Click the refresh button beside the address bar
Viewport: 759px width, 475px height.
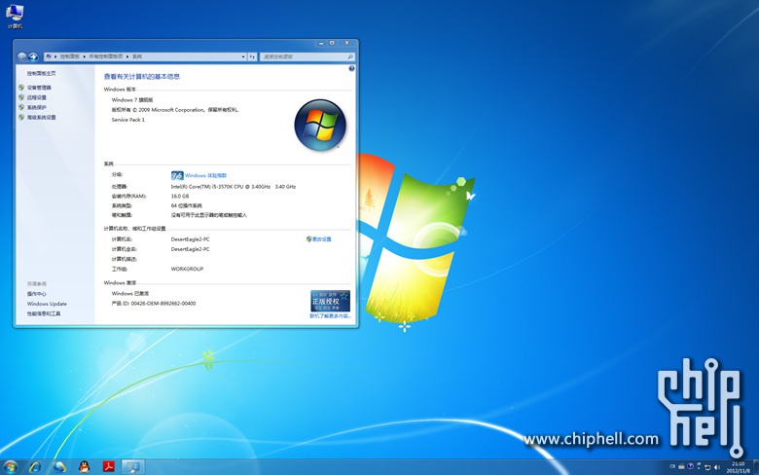tap(252, 56)
